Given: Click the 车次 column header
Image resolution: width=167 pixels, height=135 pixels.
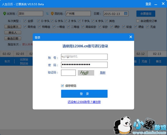Looking at the screenshot, I should (x=7, y=61).
